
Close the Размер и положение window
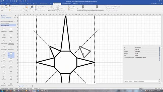pos(160,81)
